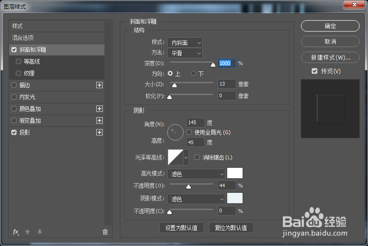Click the angle dial circle control
This screenshot has height=246, width=368.
coord(175,132)
